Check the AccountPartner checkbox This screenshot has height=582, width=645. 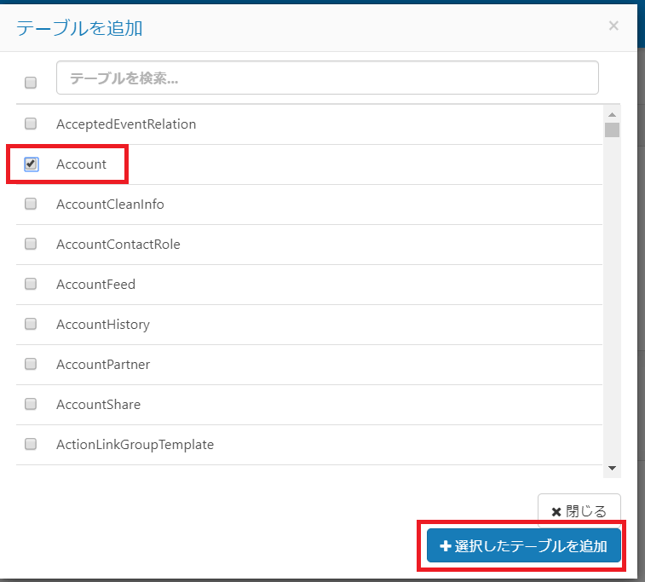pos(31,364)
